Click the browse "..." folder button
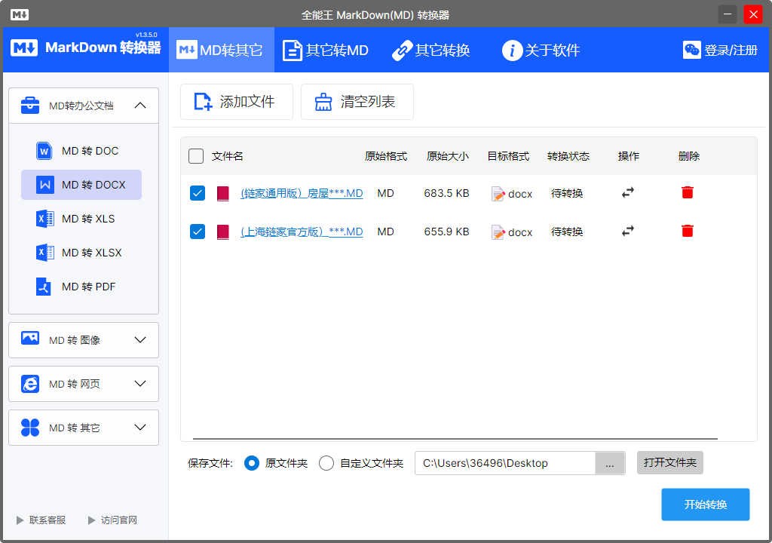The image size is (772, 543). tap(610, 463)
